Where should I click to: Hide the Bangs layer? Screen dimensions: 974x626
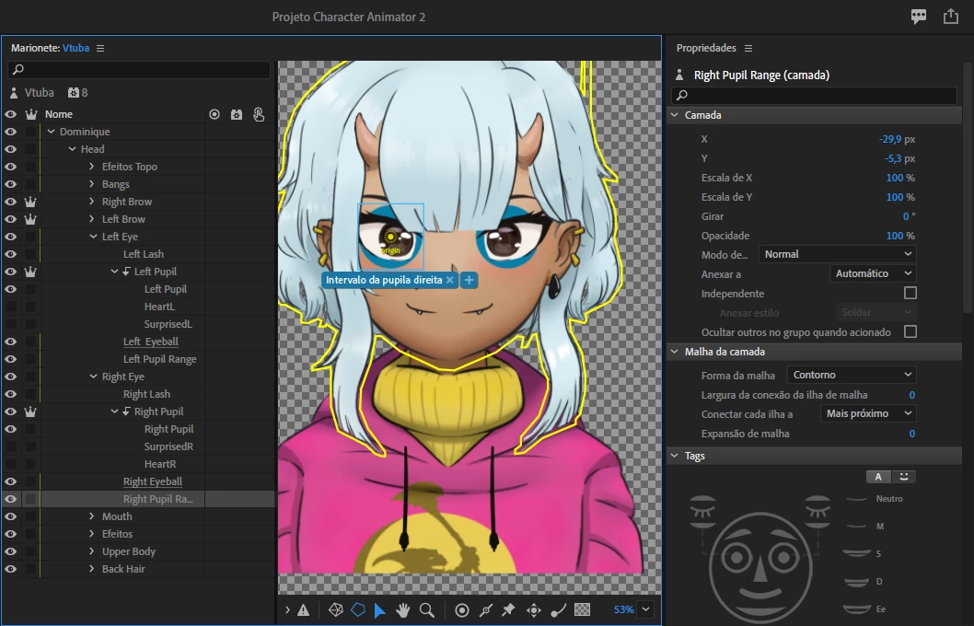click(x=10, y=184)
